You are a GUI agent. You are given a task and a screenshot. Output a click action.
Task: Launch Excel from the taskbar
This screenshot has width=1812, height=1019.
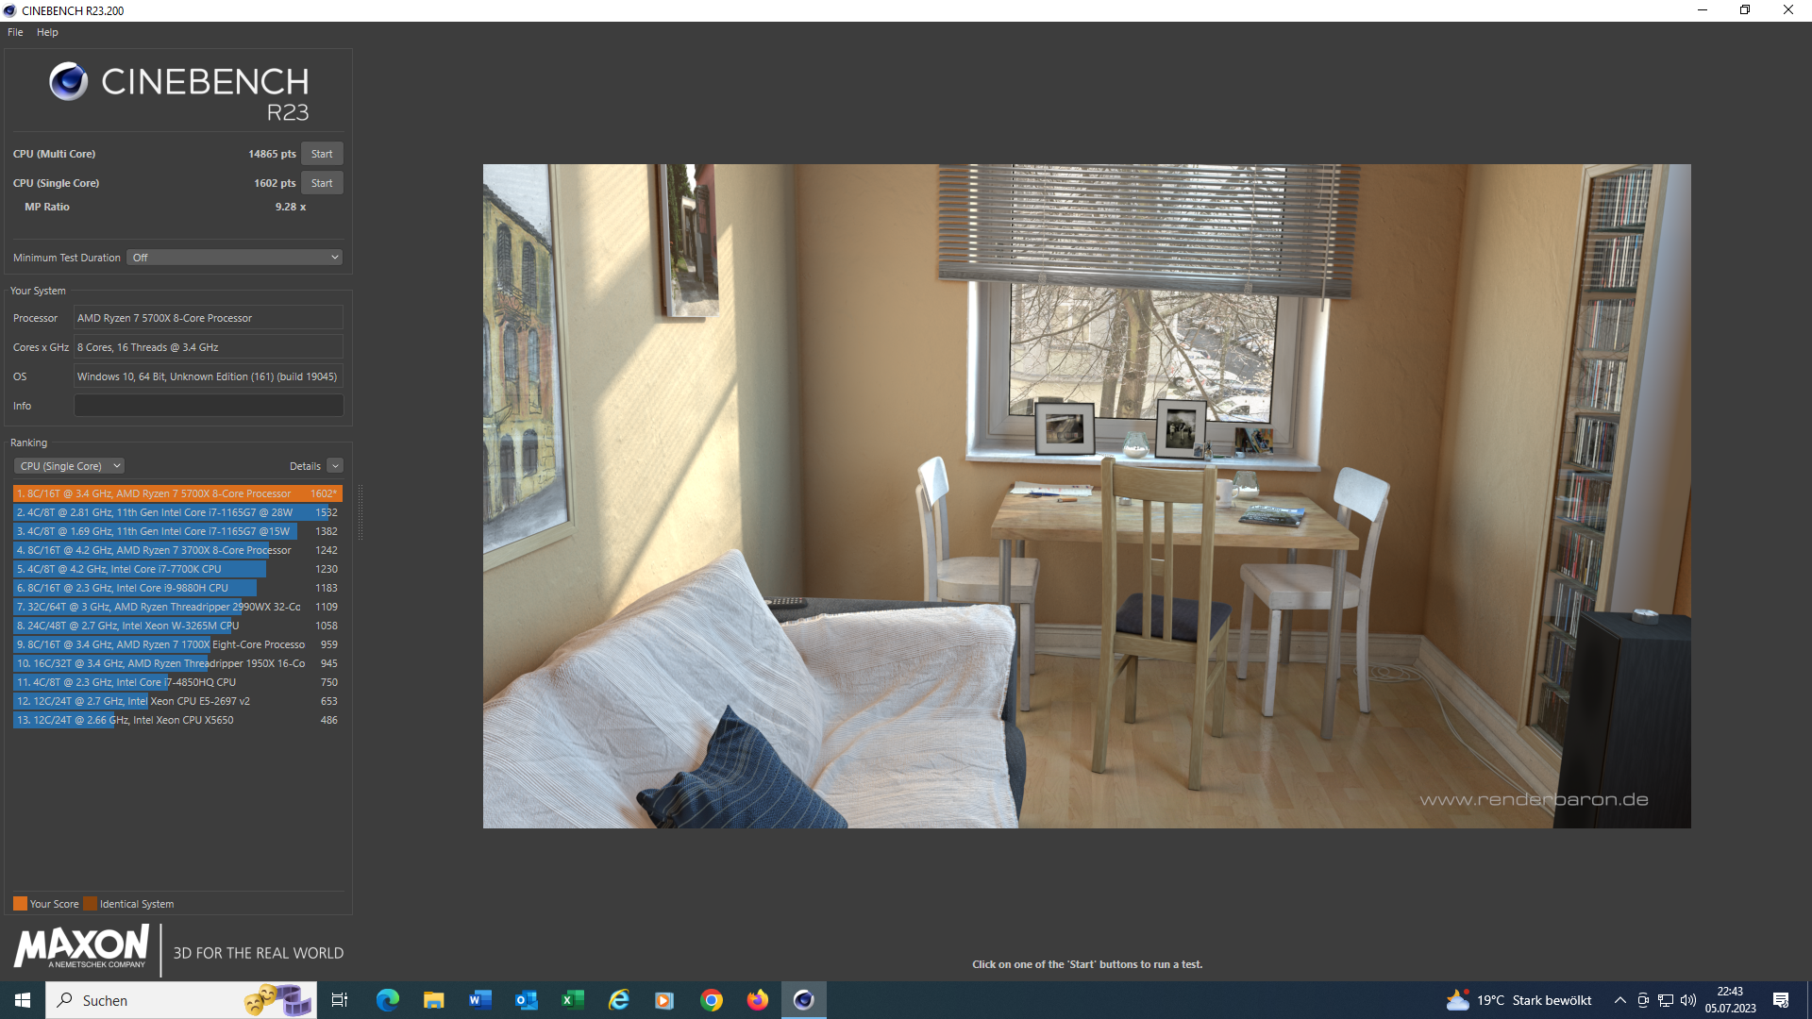(572, 1000)
